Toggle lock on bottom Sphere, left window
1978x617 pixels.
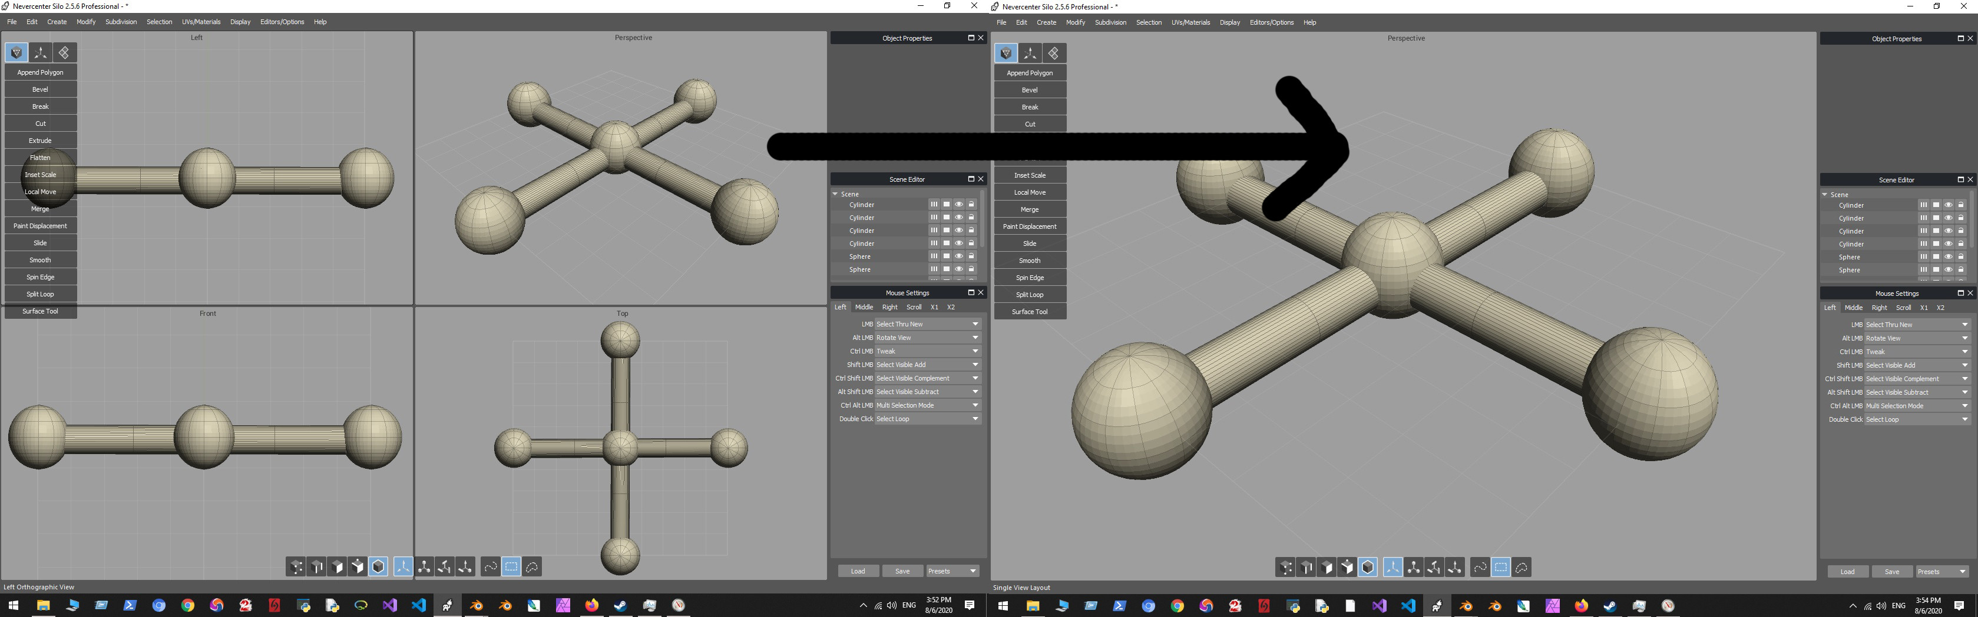pos(971,269)
